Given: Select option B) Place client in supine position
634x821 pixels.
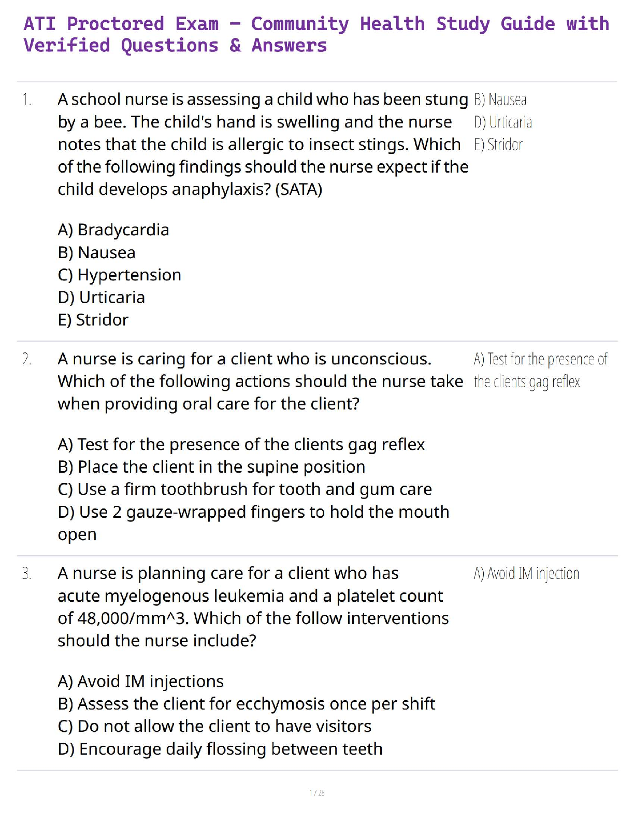Looking at the screenshot, I should (x=211, y=467).
